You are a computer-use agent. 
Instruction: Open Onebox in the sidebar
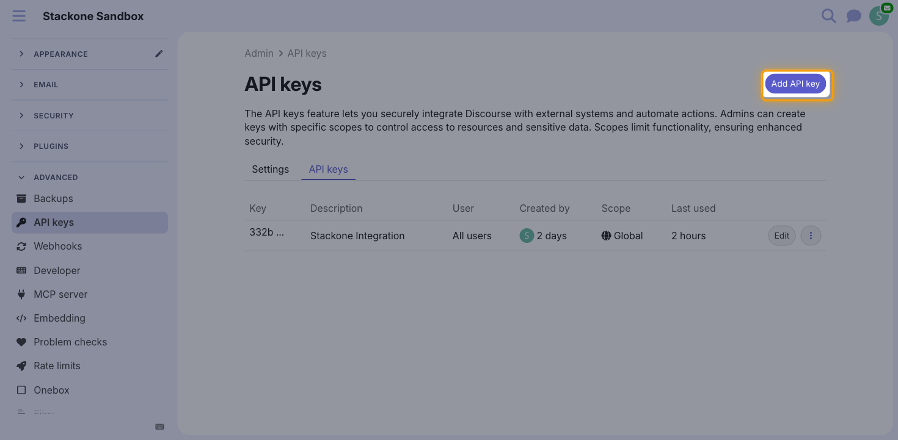coord(89,390)
